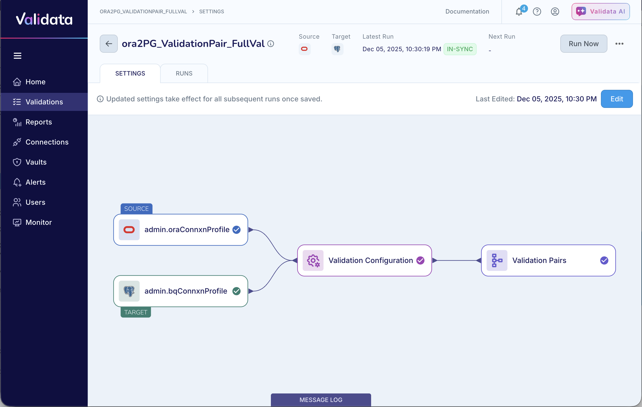The width and height of the screenshot is (642, 407).
Task: Select the Reports icon in sidebar
Action: pyautogui.click(x=17, y=122)
